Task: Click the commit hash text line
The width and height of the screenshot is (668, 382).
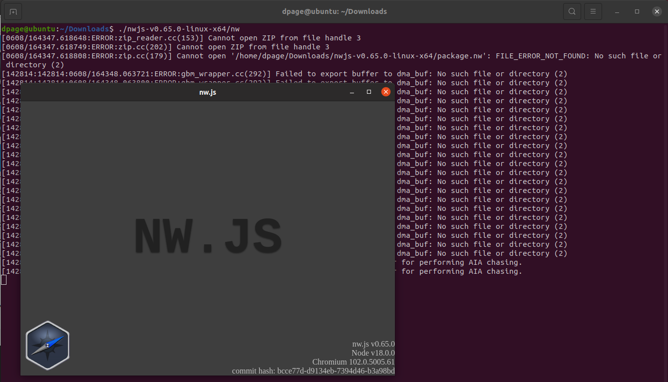Action: click(314, 371)
